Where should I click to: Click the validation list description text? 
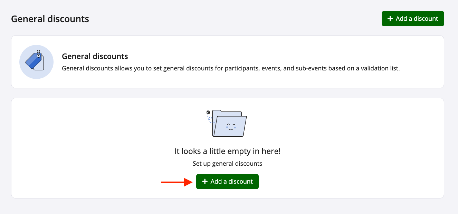tap(230, 68)
